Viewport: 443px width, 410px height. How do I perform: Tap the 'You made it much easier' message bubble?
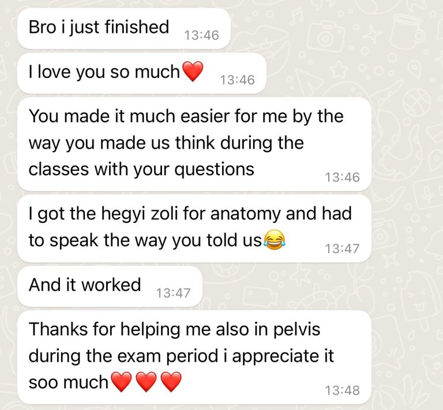(x=194, y=144)
